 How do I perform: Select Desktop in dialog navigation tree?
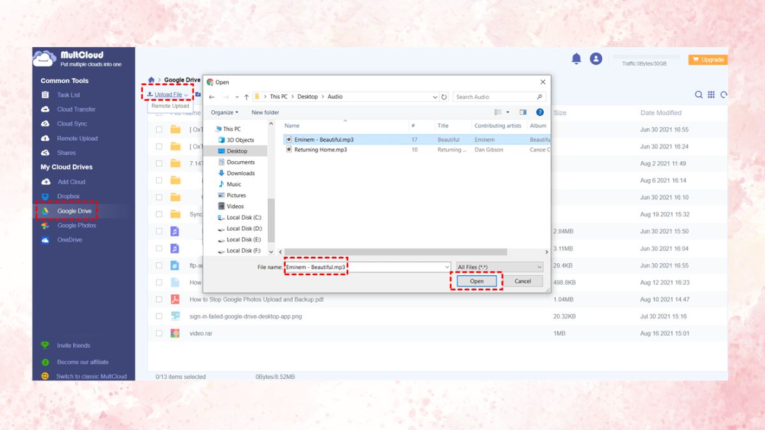pos(237,151)
